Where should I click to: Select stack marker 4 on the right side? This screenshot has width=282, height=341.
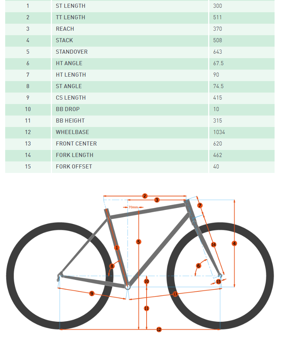point(234,243)
